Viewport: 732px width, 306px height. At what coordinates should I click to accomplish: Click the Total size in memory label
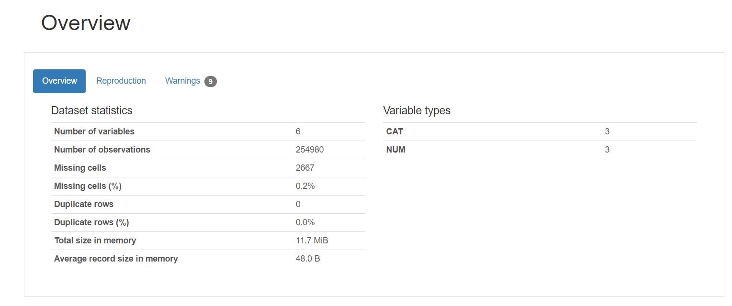(95, 240)
